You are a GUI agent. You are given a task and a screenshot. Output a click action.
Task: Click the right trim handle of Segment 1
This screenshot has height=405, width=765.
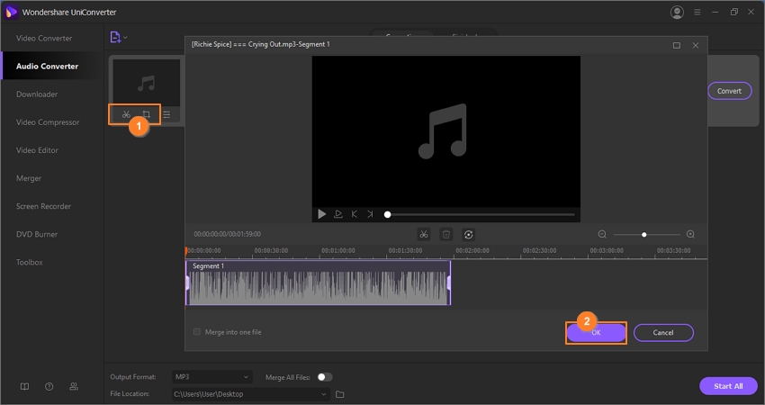pyautogui.click(x=449, y=283)
